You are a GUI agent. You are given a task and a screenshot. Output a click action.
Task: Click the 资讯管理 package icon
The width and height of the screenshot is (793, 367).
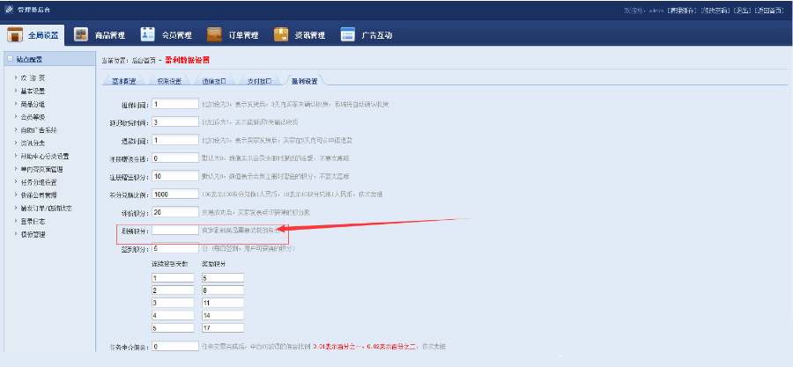click(281, 35)
